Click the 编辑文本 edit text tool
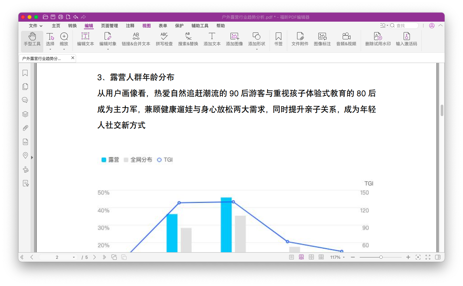This screenshot has height=286, width=463. point(85,39)
